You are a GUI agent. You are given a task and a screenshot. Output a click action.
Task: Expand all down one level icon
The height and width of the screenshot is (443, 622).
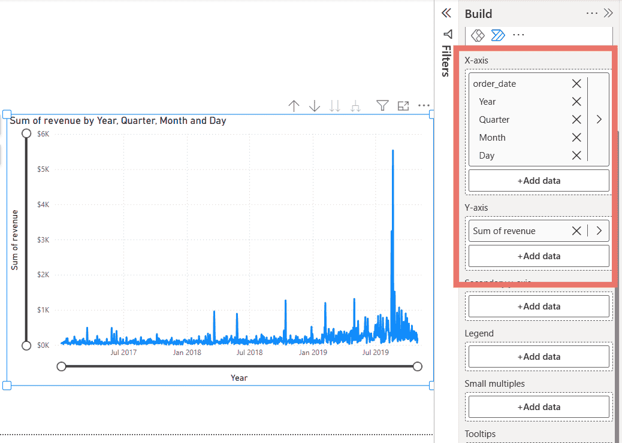355,106
